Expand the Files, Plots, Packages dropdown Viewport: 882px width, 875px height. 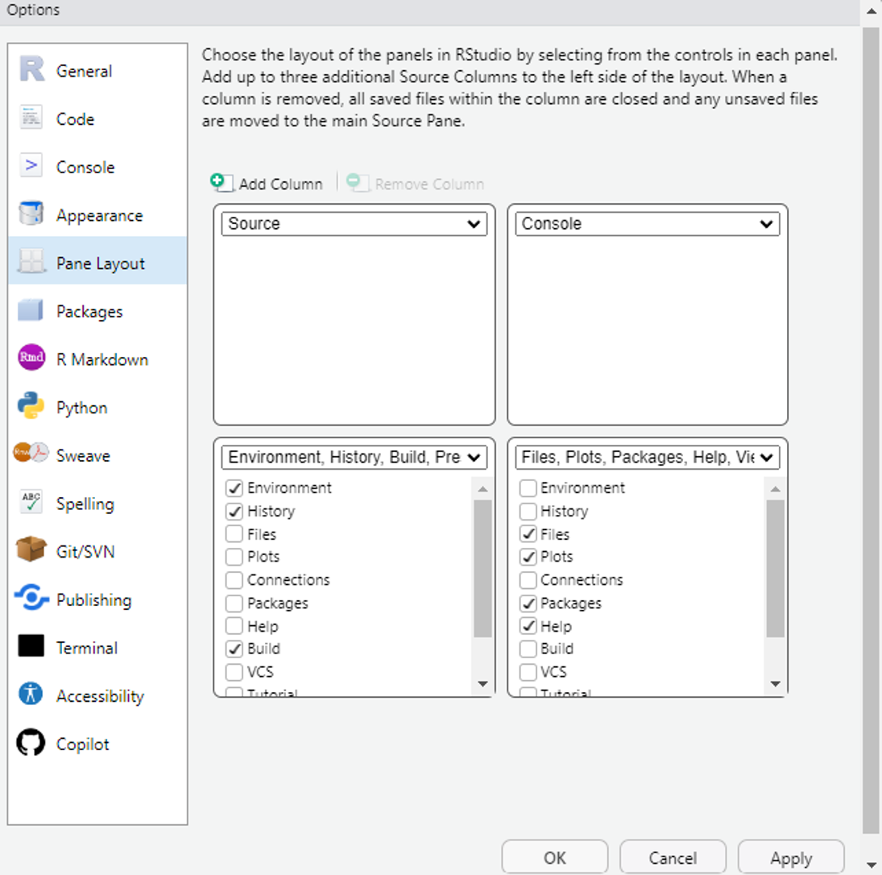648,457
